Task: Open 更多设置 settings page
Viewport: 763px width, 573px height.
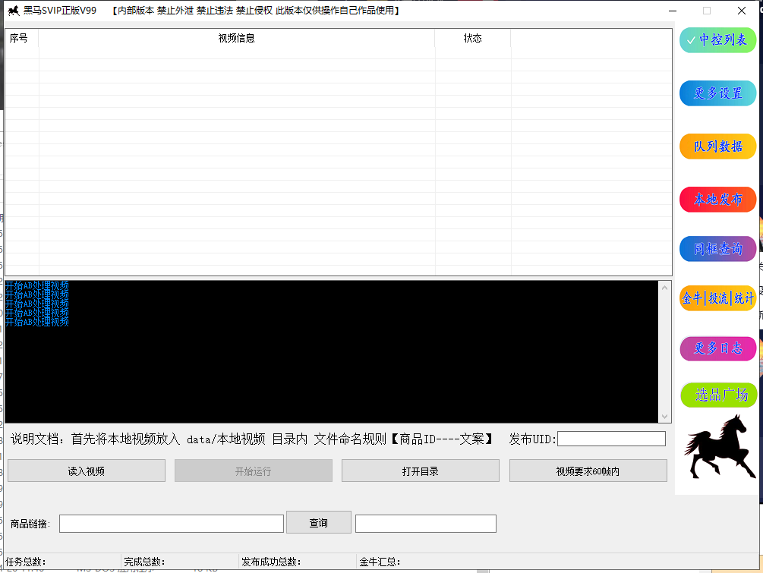Action: pos(717,93)
